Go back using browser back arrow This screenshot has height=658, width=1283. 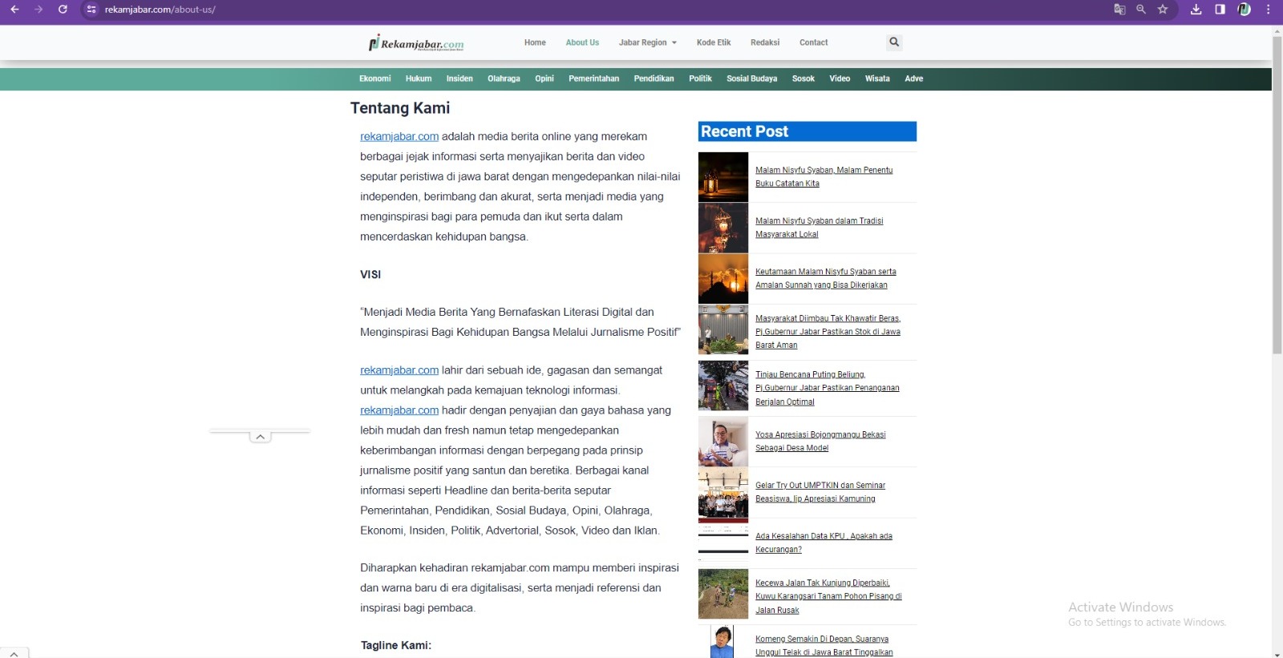point(14,10)
